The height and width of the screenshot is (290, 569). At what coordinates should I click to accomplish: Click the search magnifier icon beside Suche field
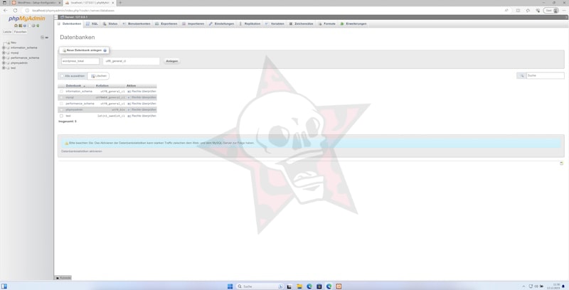click(x=521, y=75)
